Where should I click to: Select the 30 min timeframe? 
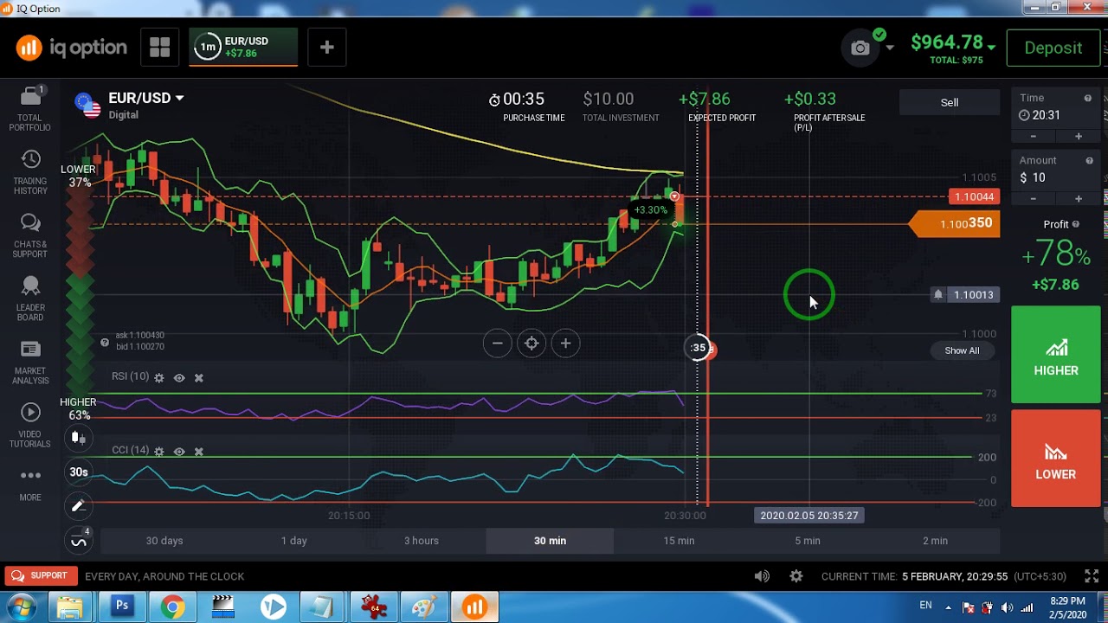pyautogui.click(x=550, y=541)
